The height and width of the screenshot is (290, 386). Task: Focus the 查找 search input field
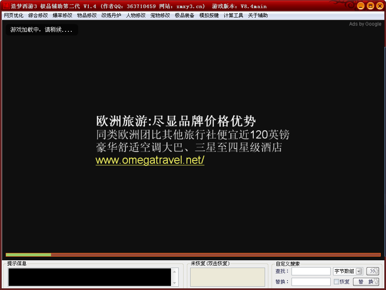click(311, 271)
